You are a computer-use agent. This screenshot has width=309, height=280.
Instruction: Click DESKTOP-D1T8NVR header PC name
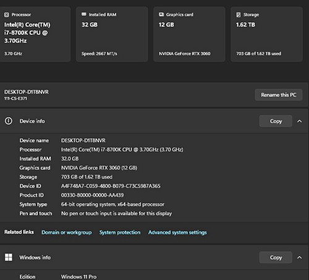click(x=27, y=92)
